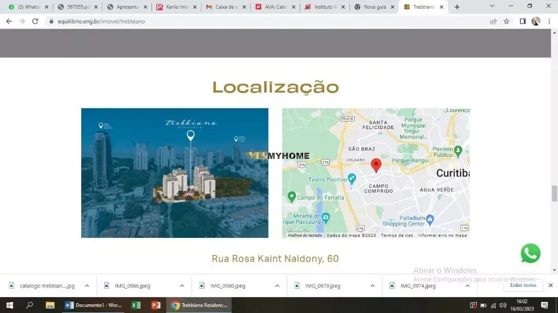This screenshot has height=313, width=558.
Task: Go back with the browser back arrow
Action: 9,21
